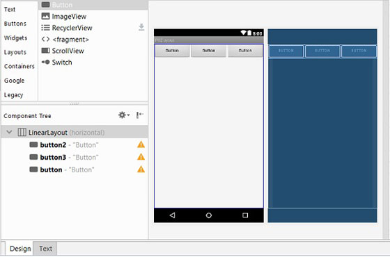The width and height of the screenshot is (390, 257).
Task: Click the Back navigation icon in the preview
Action: 172,215
